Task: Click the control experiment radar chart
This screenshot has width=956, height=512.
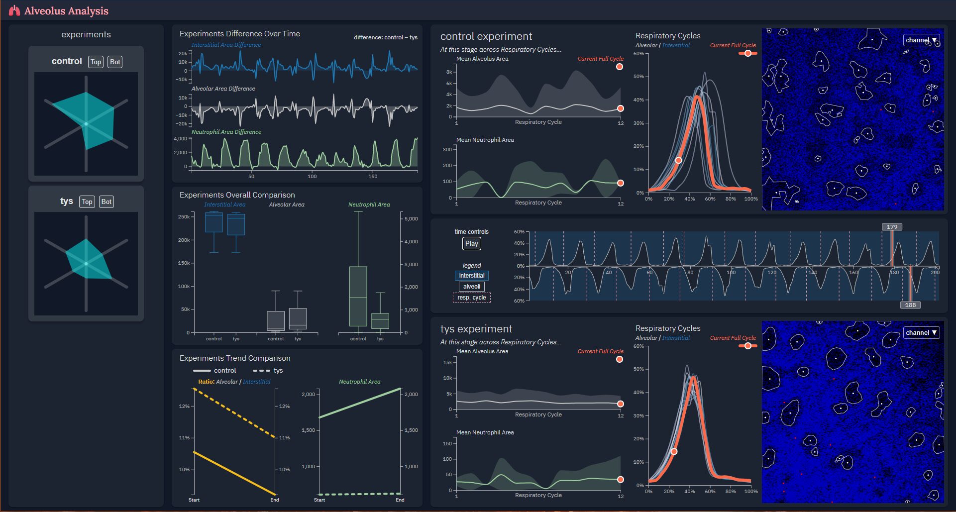Action: click(x=86, y=124)
